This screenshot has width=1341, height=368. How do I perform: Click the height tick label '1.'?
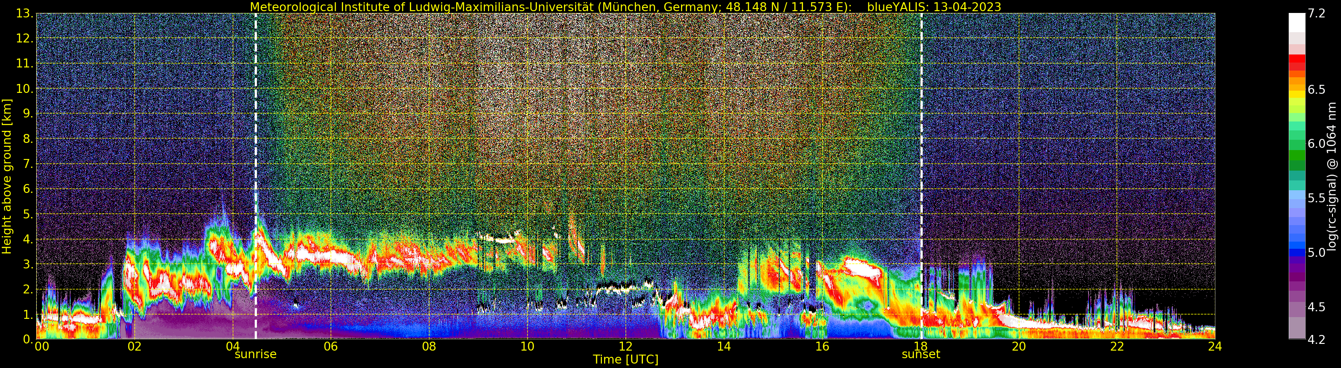pyautogui.click(x=28, y=314)
